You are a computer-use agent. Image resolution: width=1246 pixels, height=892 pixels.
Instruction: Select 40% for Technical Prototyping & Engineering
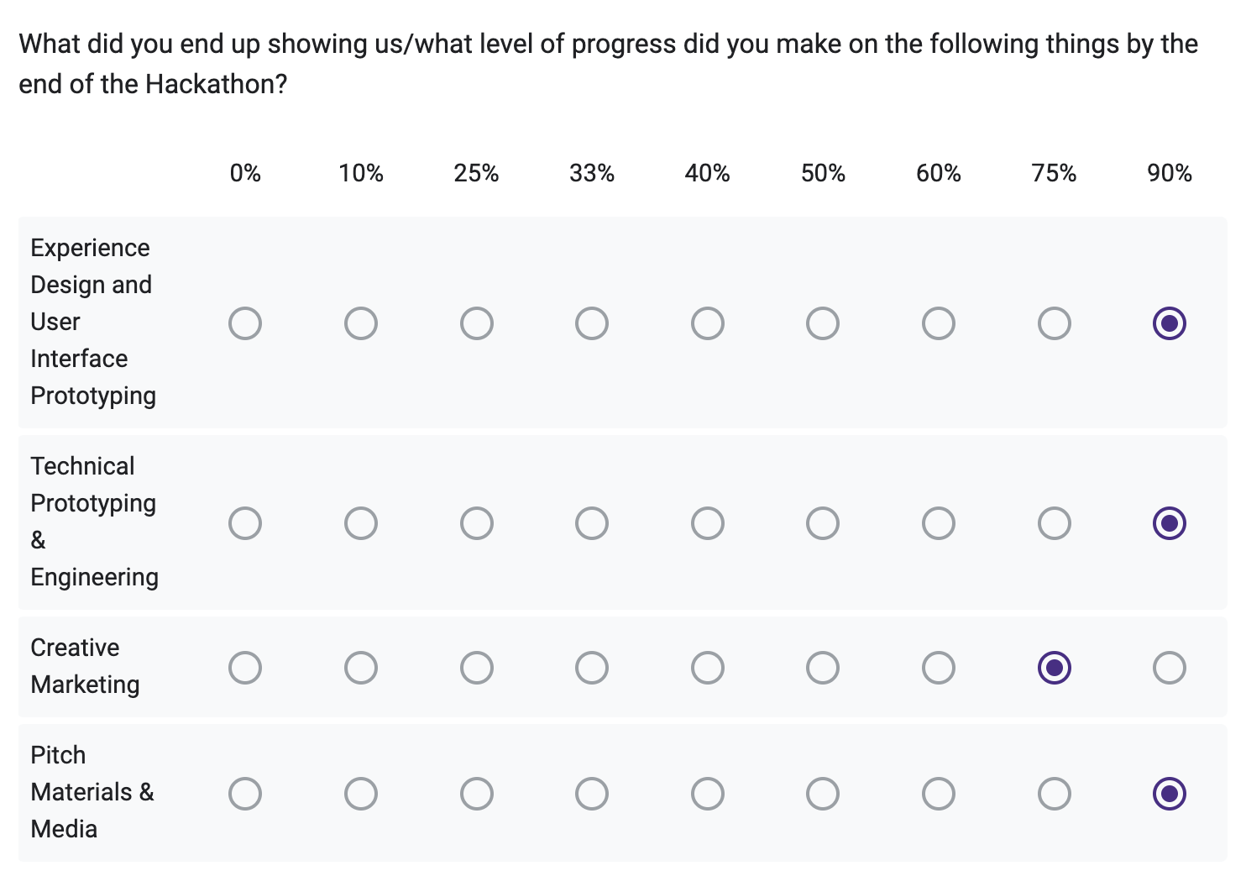[x=708, y=523]
